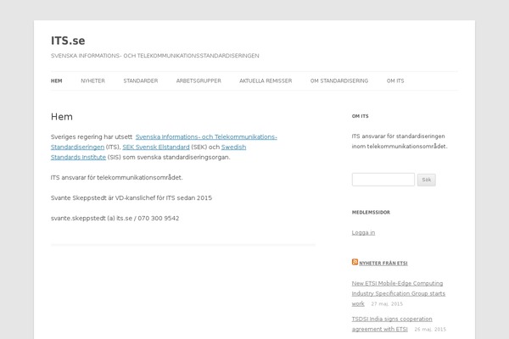
Task: Click the Om ITS sidebar heading
Action: pos(361,116)
